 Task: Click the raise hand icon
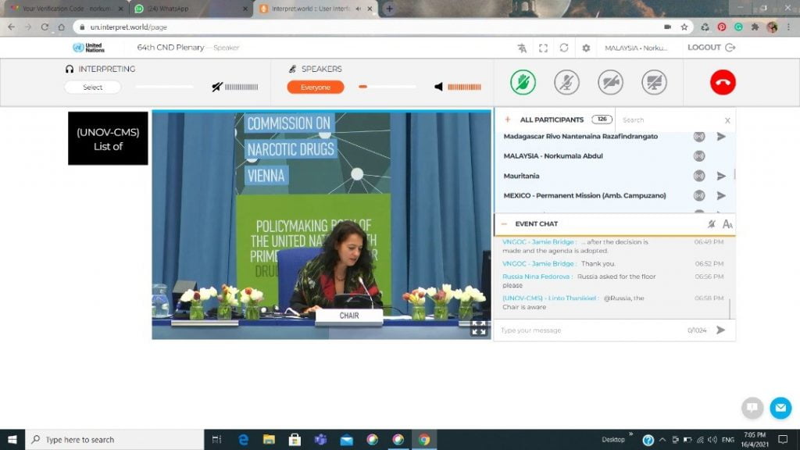pos(522,83)
